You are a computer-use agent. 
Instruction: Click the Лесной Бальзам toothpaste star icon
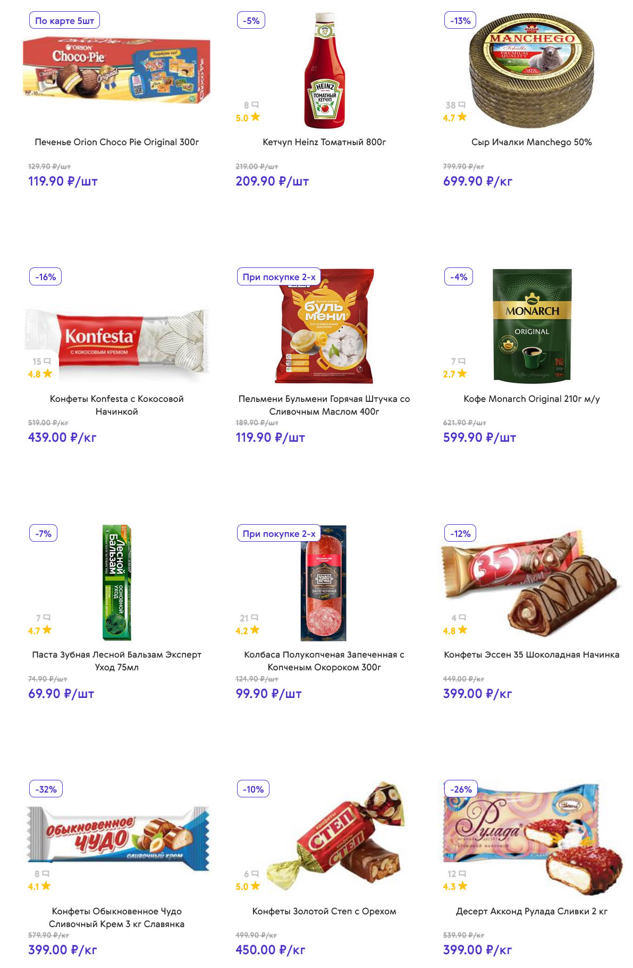[47, 630]
